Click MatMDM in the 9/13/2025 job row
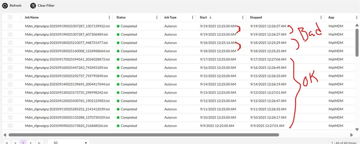 tap(336, 93)
